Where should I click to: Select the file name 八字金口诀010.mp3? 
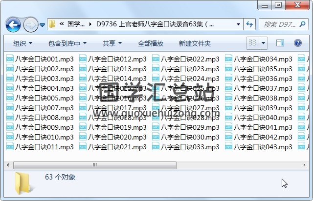tap(45, 137)
